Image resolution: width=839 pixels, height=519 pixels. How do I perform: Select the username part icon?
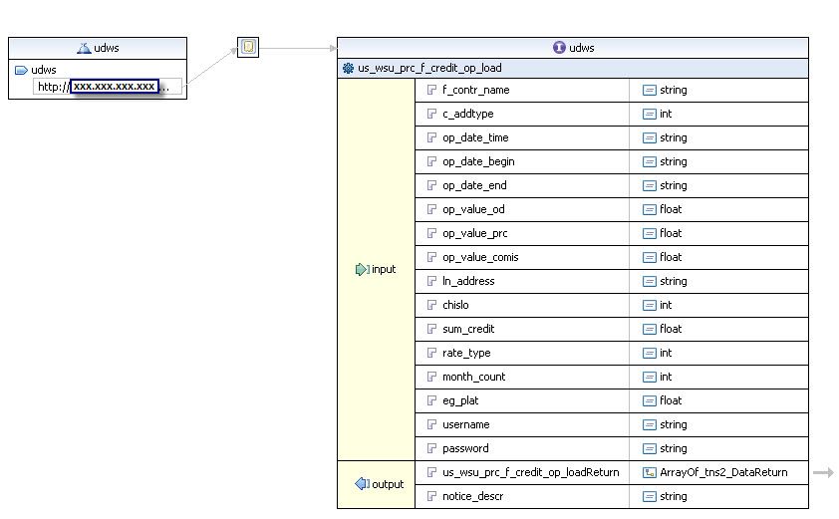[431, 424]
